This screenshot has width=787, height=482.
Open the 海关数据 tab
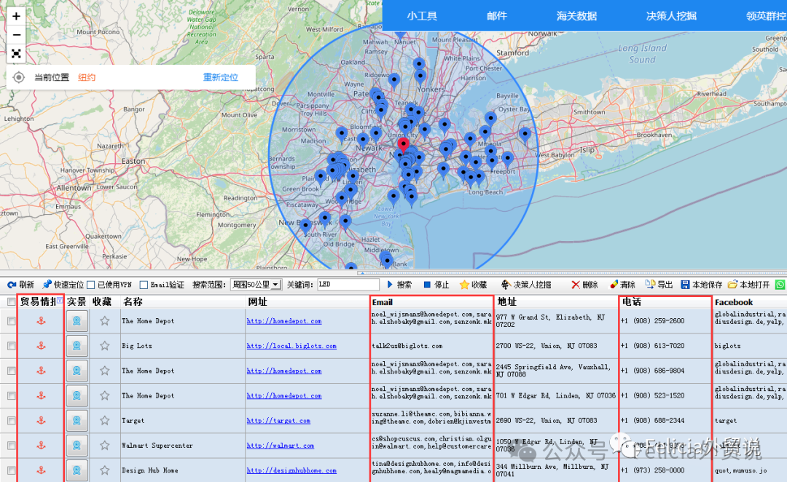(576, 16)
